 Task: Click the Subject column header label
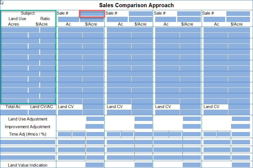click(x=28, y=13)
